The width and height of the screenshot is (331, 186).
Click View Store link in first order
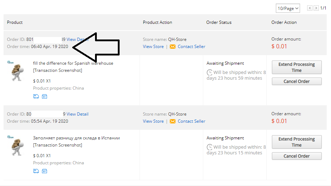click(x=153, y=47)
